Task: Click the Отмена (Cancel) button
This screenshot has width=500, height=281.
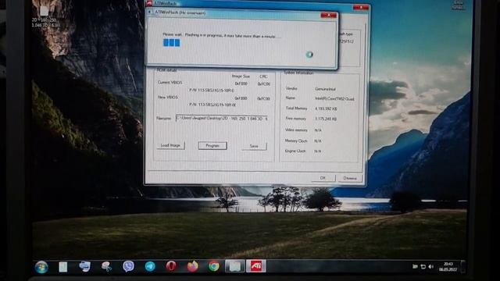Action: click(x=350, y=179)
